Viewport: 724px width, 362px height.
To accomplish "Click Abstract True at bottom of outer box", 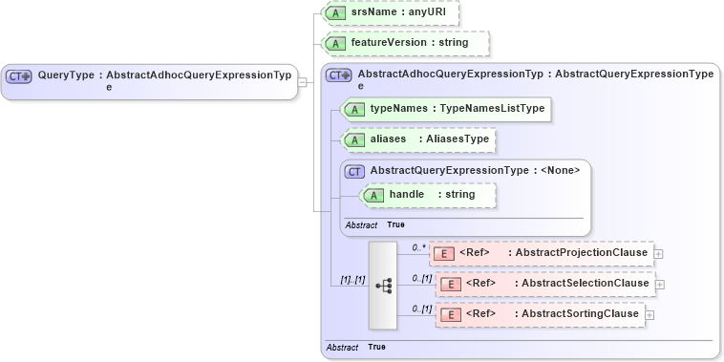I will [x=355, y=348].
